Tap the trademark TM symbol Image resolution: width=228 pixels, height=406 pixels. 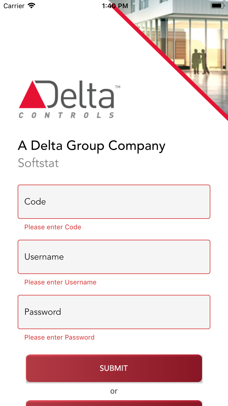pos(118,87)
